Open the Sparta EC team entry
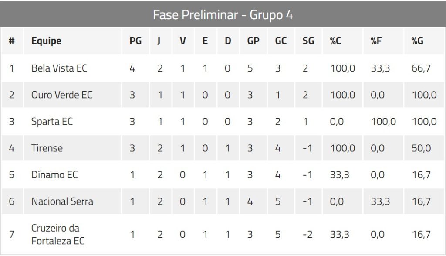446x256 pixels. (52, 122)
